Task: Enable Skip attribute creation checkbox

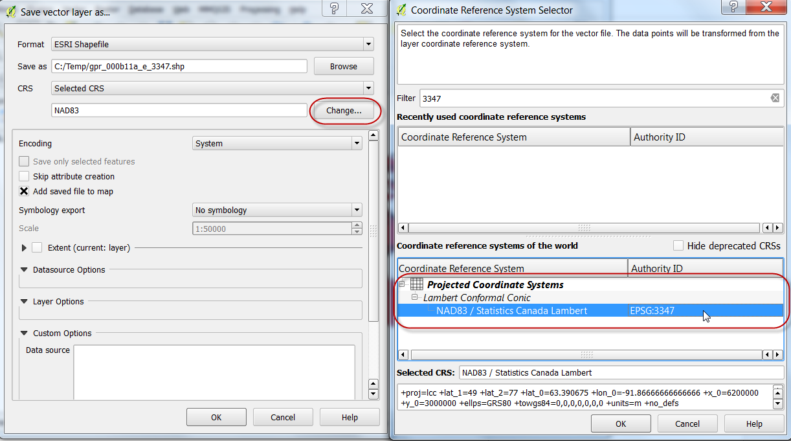Action: coord(24,176)
